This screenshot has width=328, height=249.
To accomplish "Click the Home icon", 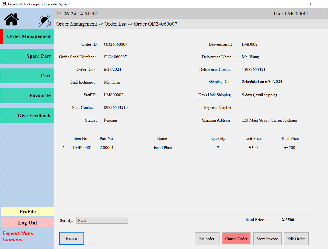I will click(11, 20).
